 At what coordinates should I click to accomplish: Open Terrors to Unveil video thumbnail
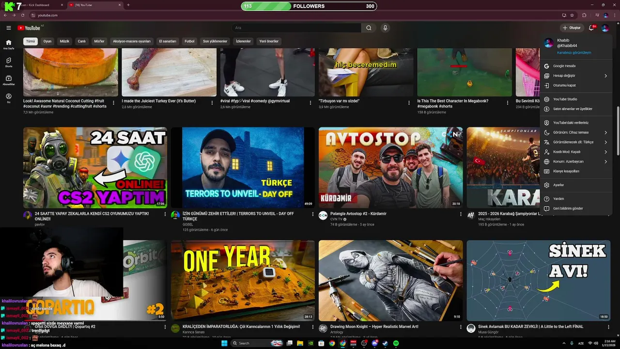point(243,168)
